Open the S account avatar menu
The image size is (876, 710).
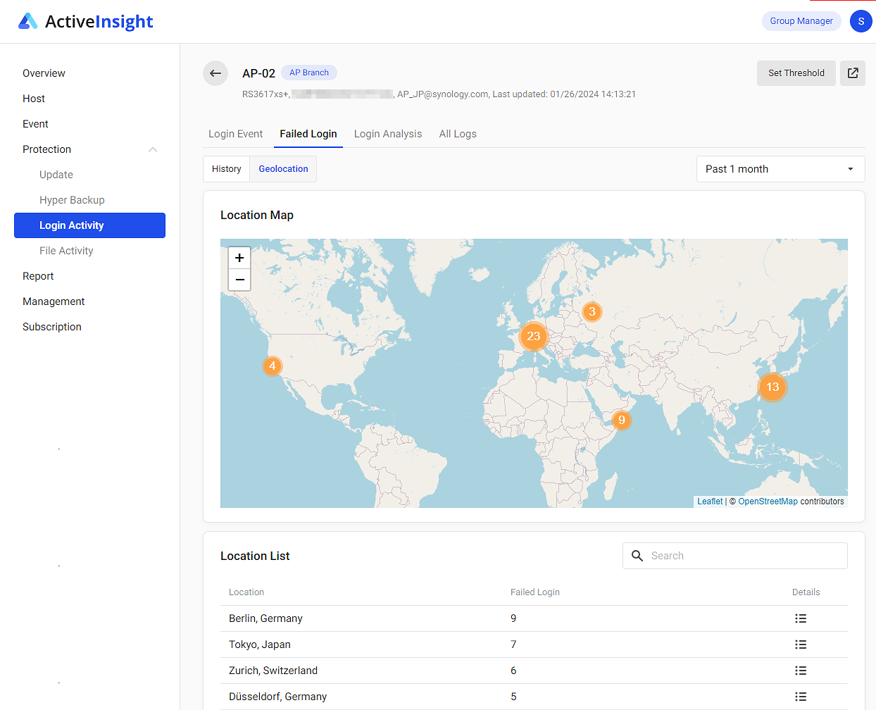point(861,21)
